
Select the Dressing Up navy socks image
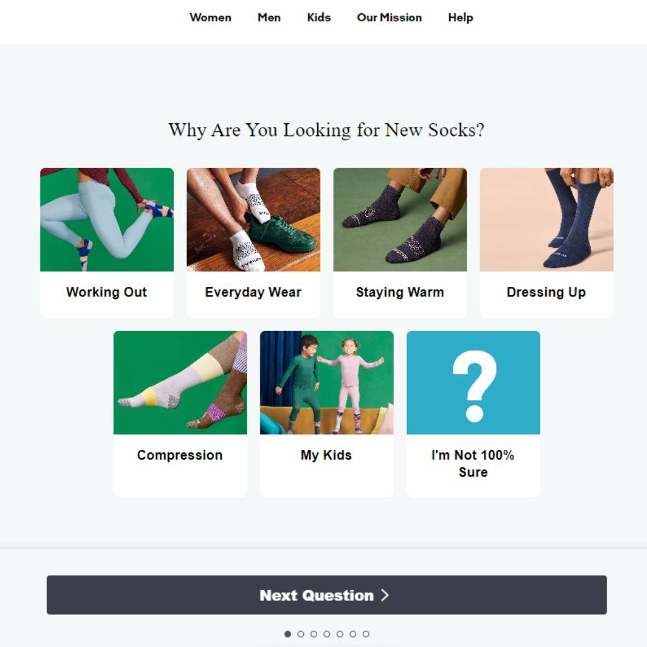pos(547,219)
